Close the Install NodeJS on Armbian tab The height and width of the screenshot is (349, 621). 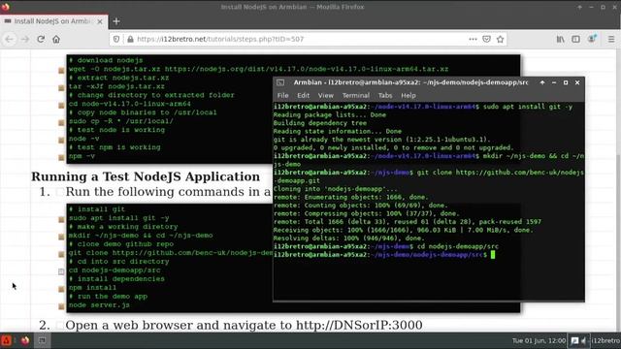(100, 21)
